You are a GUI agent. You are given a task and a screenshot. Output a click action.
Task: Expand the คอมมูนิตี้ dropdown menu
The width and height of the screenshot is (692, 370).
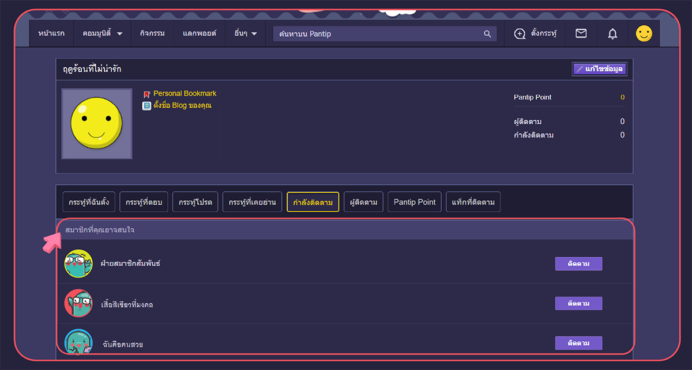[103, 34]
